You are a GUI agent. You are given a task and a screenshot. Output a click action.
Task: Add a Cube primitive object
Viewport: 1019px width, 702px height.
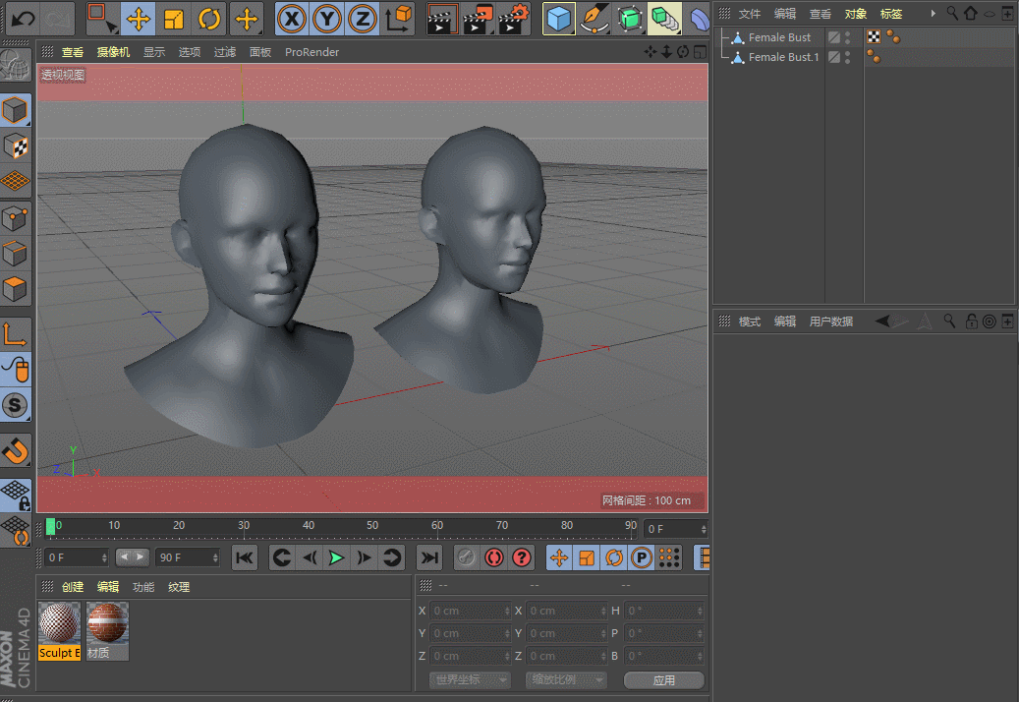[x=559, y=19]
